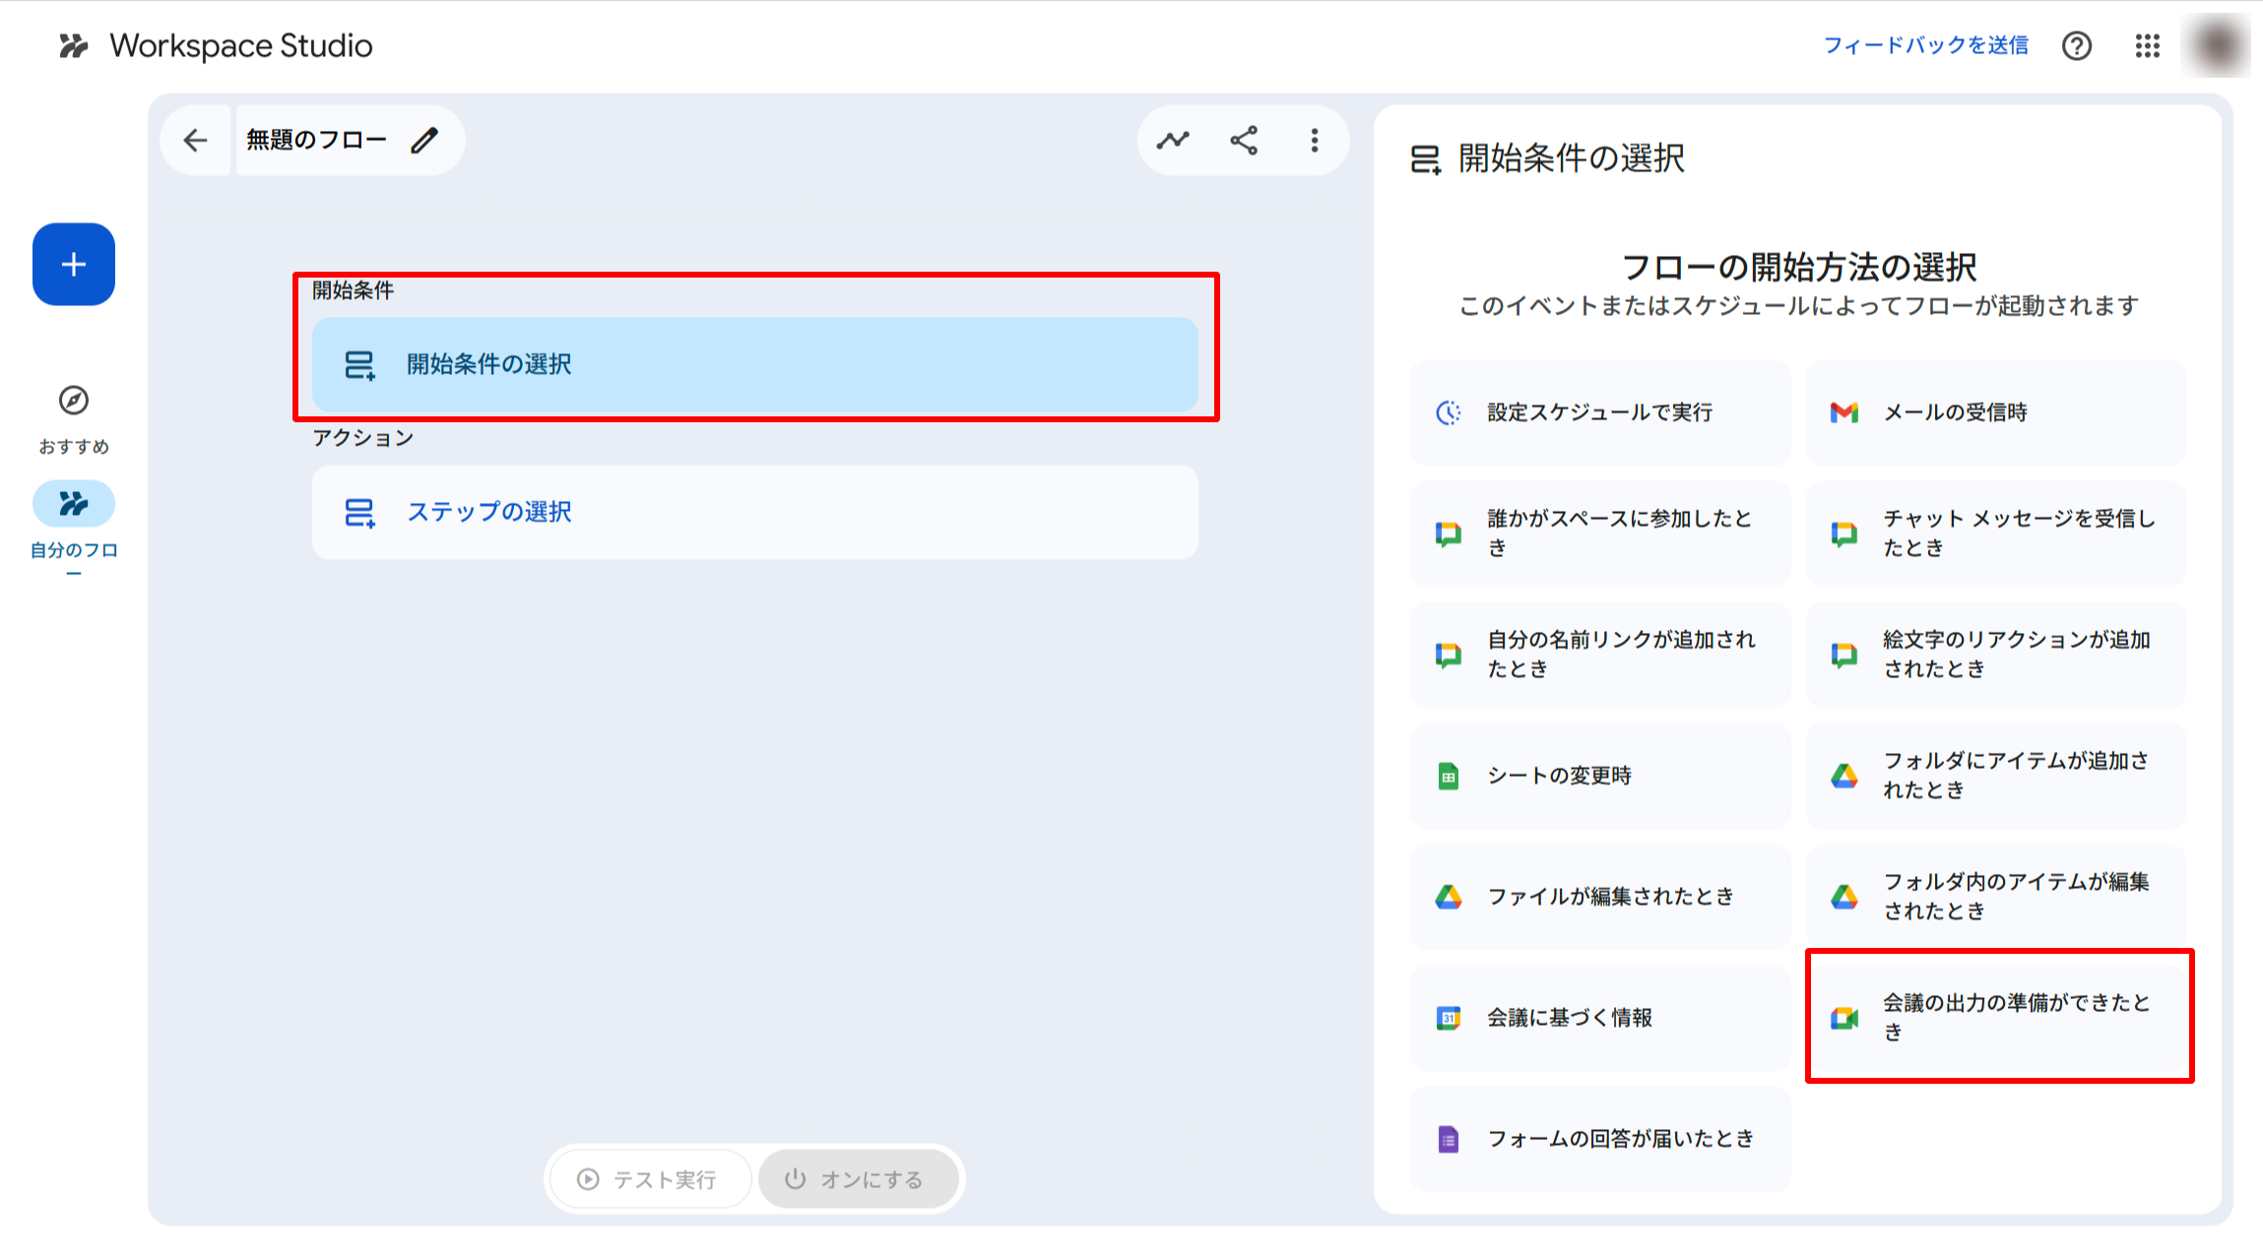Viewport: 2263px width, 1258px height.
Task: Click the schedule clock icon
Action: click(1449, 412)
